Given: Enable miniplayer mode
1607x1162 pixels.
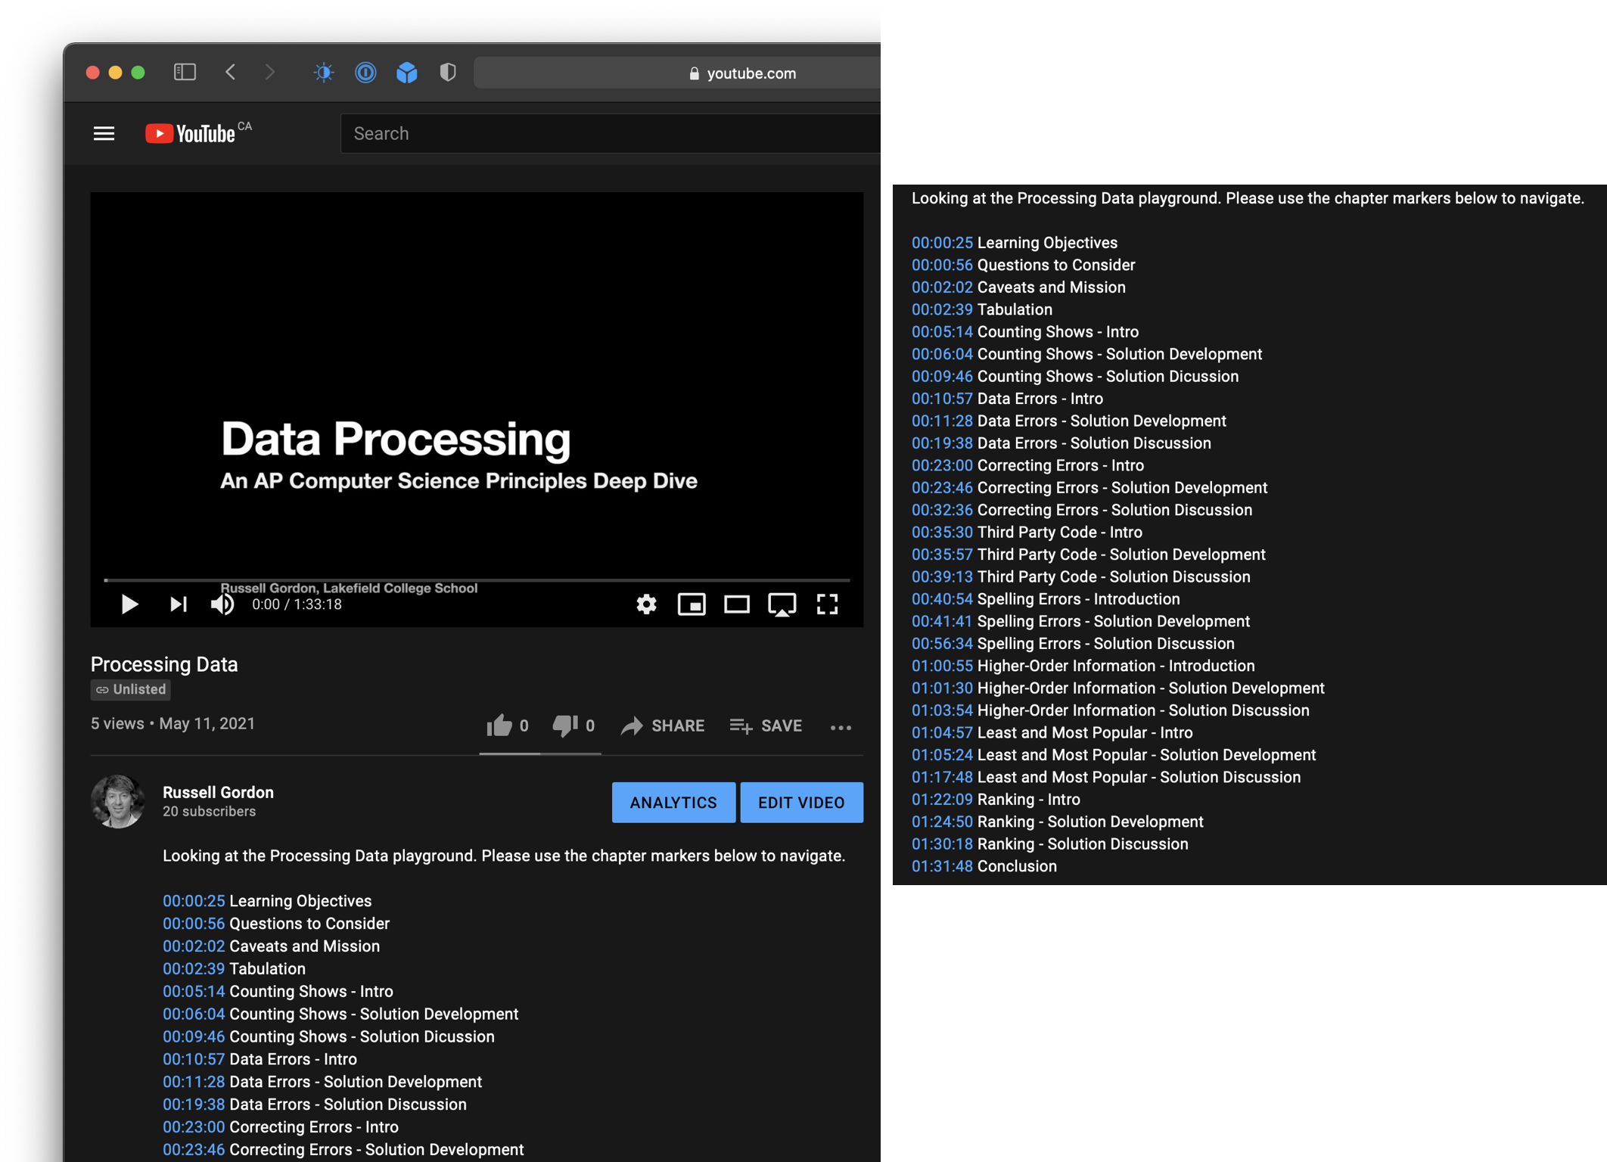Looking at the screenshot, I should tap(692, 604).
